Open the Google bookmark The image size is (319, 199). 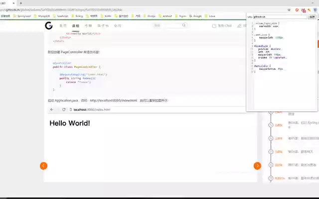[195, 16]
